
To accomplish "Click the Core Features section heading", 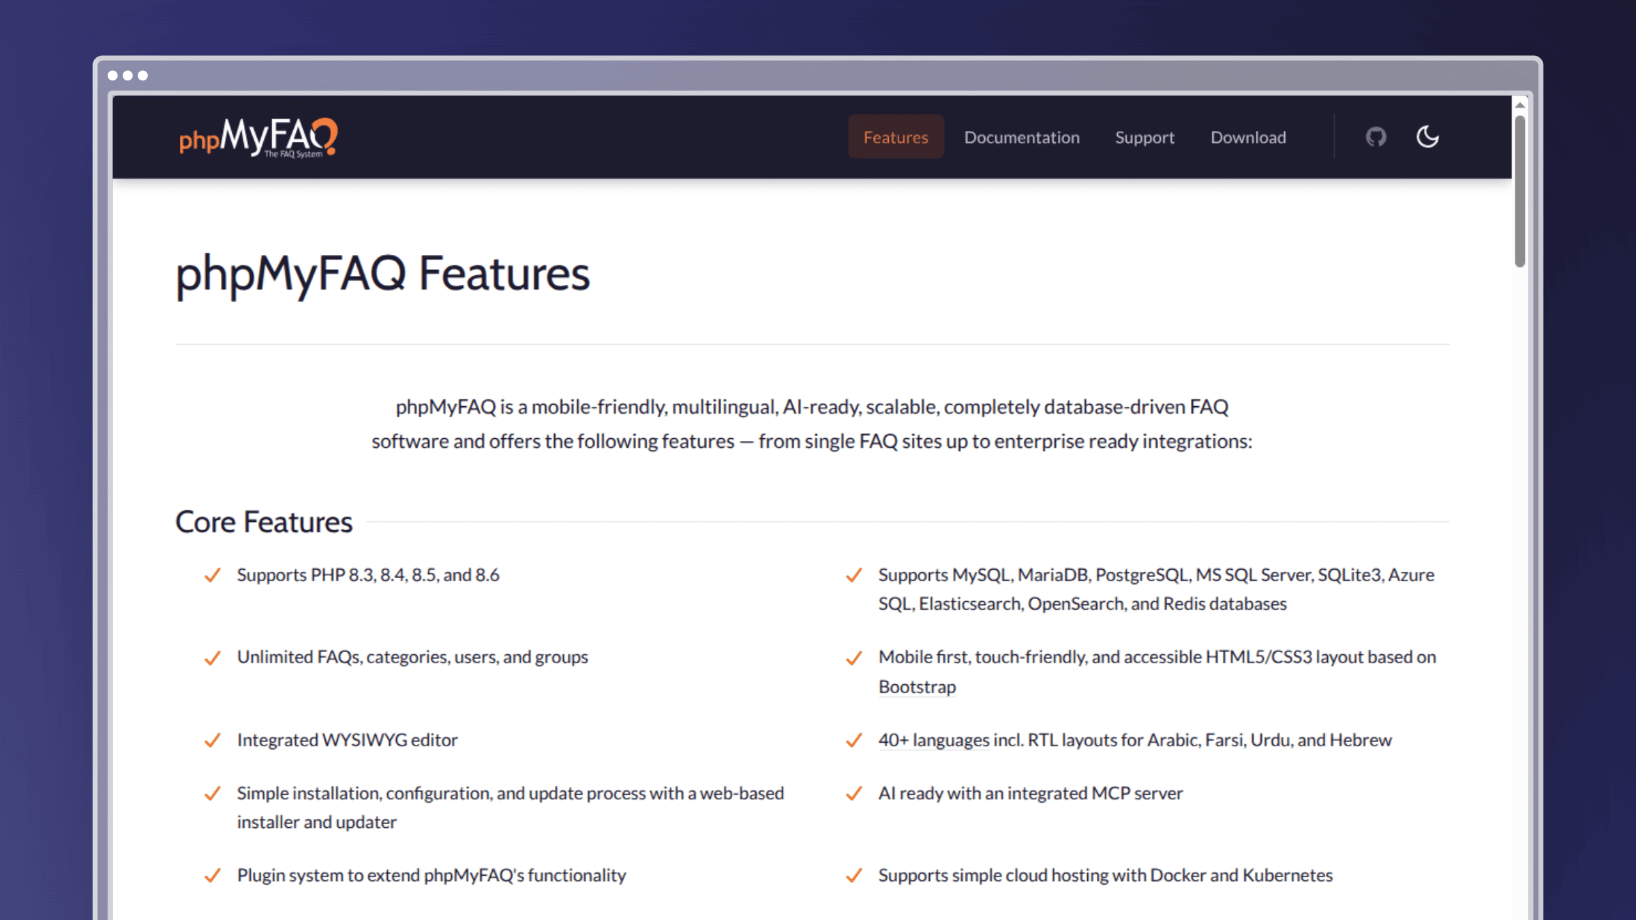I will point(264,521).
